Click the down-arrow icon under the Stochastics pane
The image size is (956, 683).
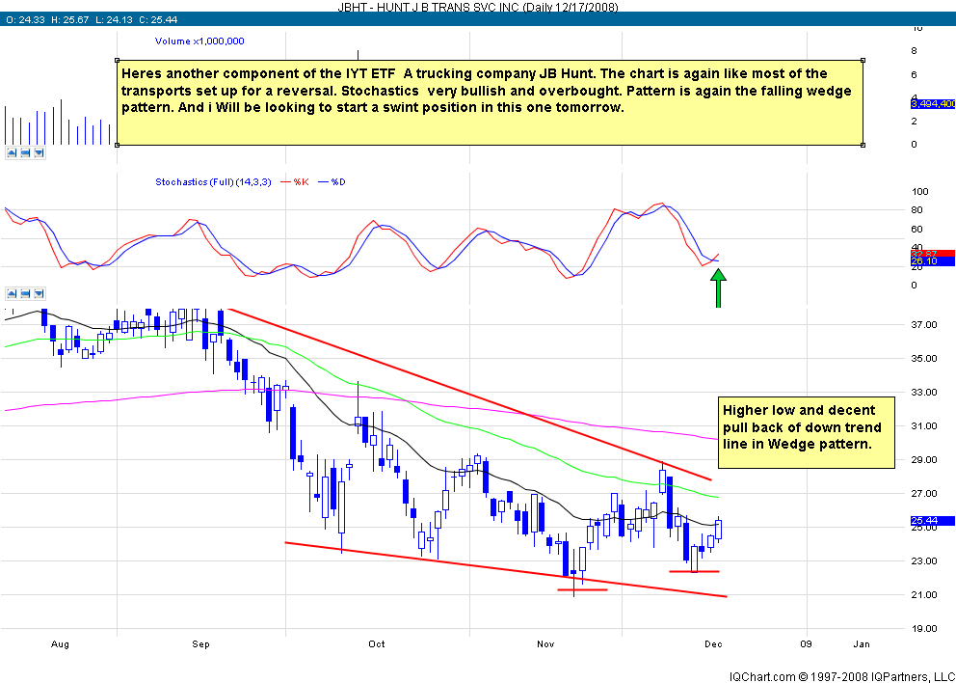pos(39,293)
